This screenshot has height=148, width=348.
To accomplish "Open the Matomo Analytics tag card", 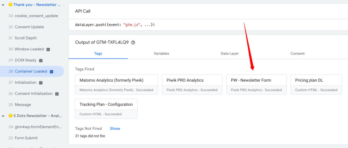I will point(116,84).
